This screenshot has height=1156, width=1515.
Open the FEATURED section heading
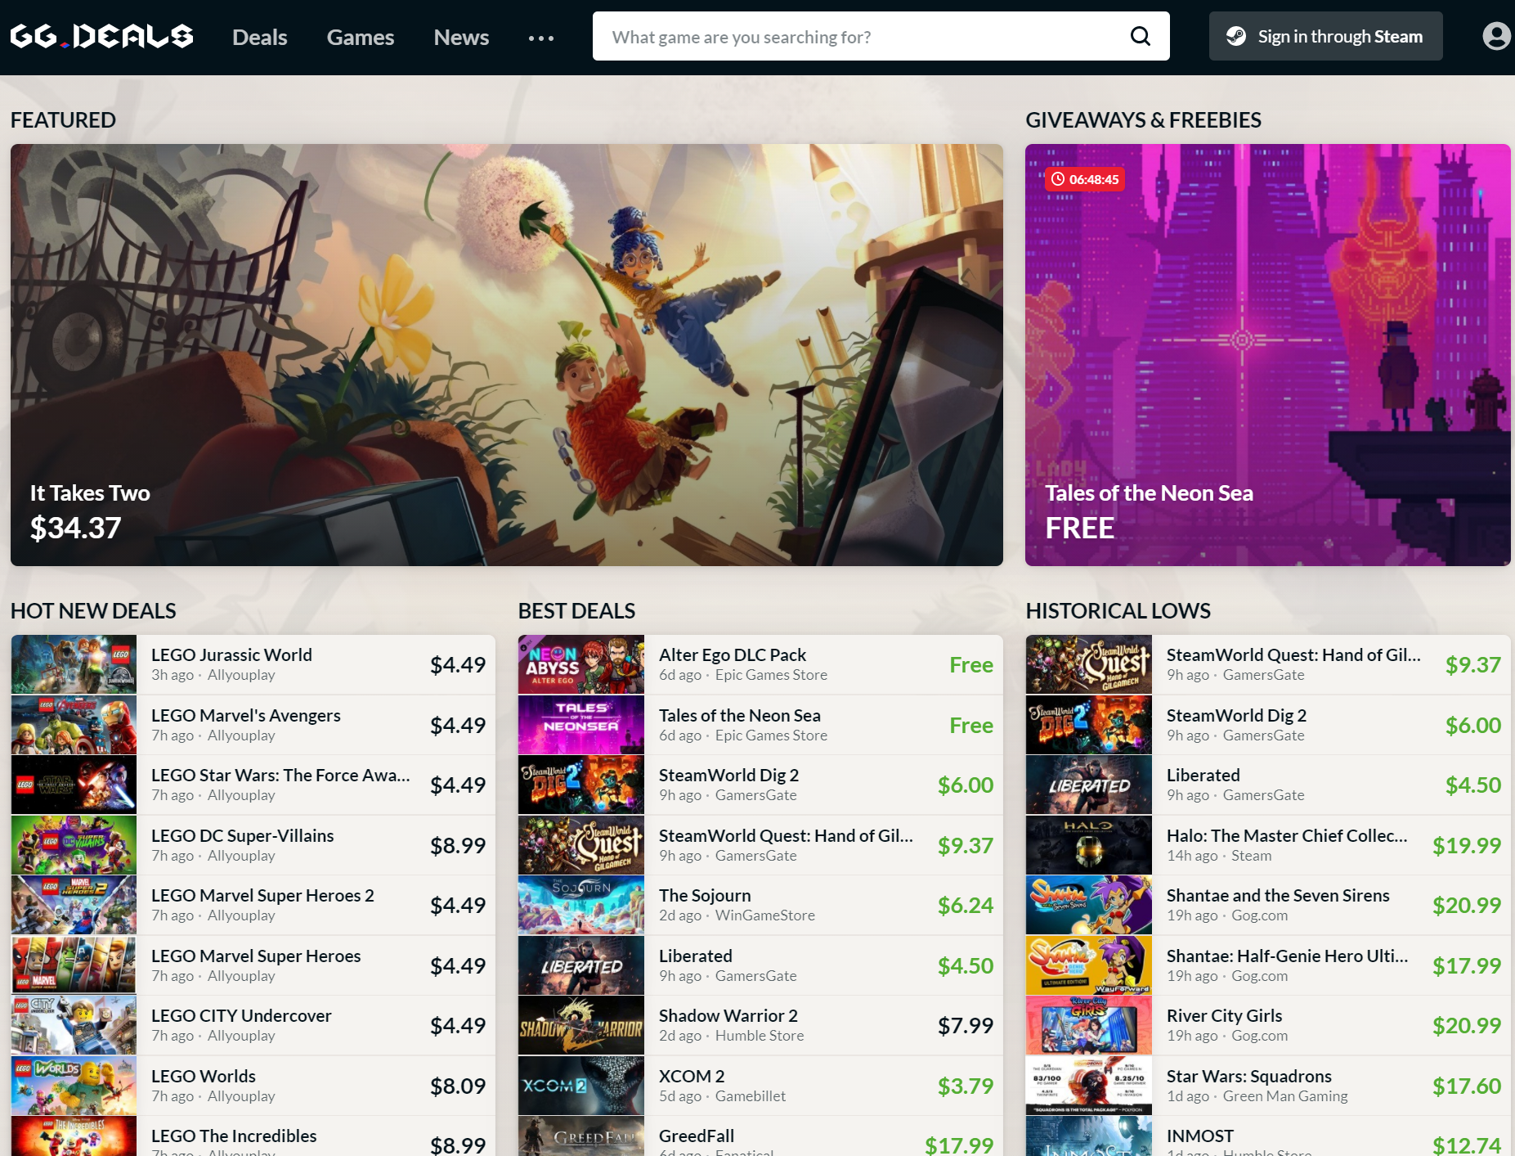point(63,119)
